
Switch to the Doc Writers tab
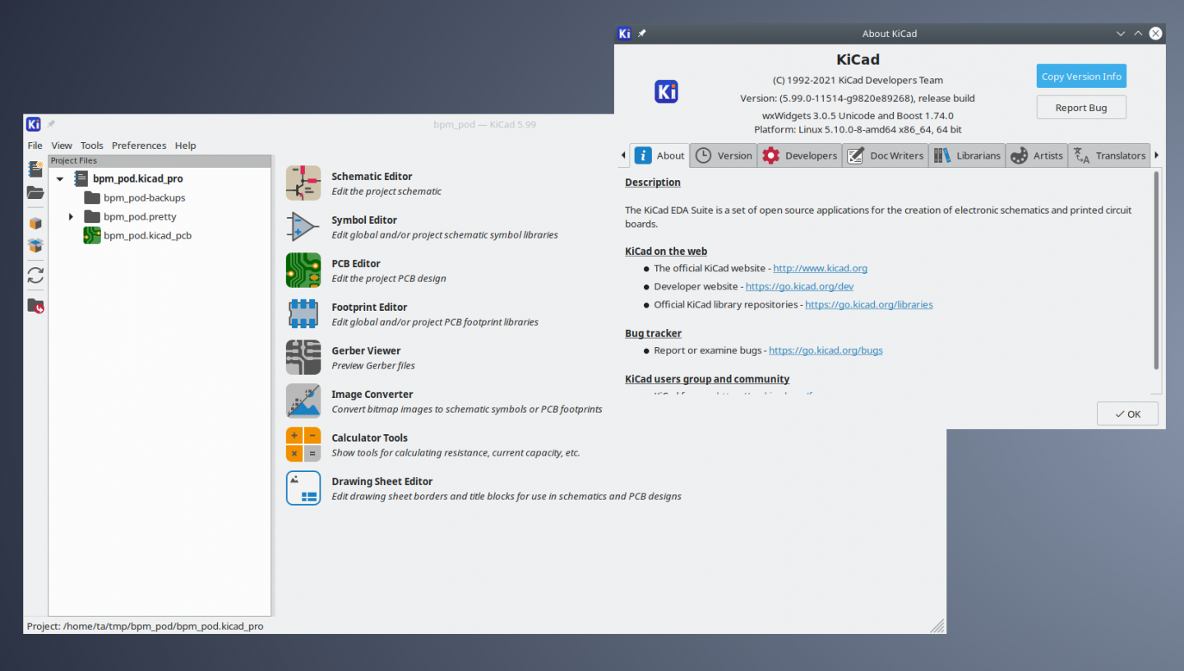(x=886, y=155)
